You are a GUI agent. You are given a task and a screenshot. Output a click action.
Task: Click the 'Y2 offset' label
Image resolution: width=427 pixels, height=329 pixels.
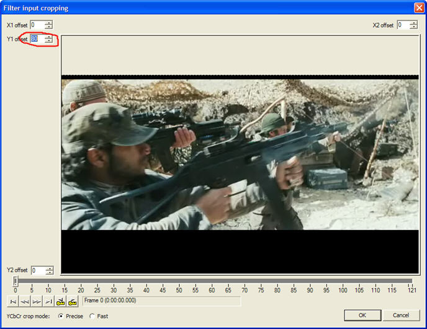pyautogui.click(x=17, y=270)
